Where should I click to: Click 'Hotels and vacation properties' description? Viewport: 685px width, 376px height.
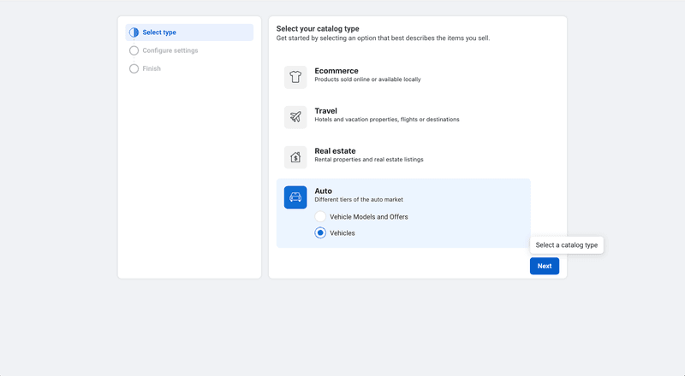pyautogui.click(x=387, y=120)
